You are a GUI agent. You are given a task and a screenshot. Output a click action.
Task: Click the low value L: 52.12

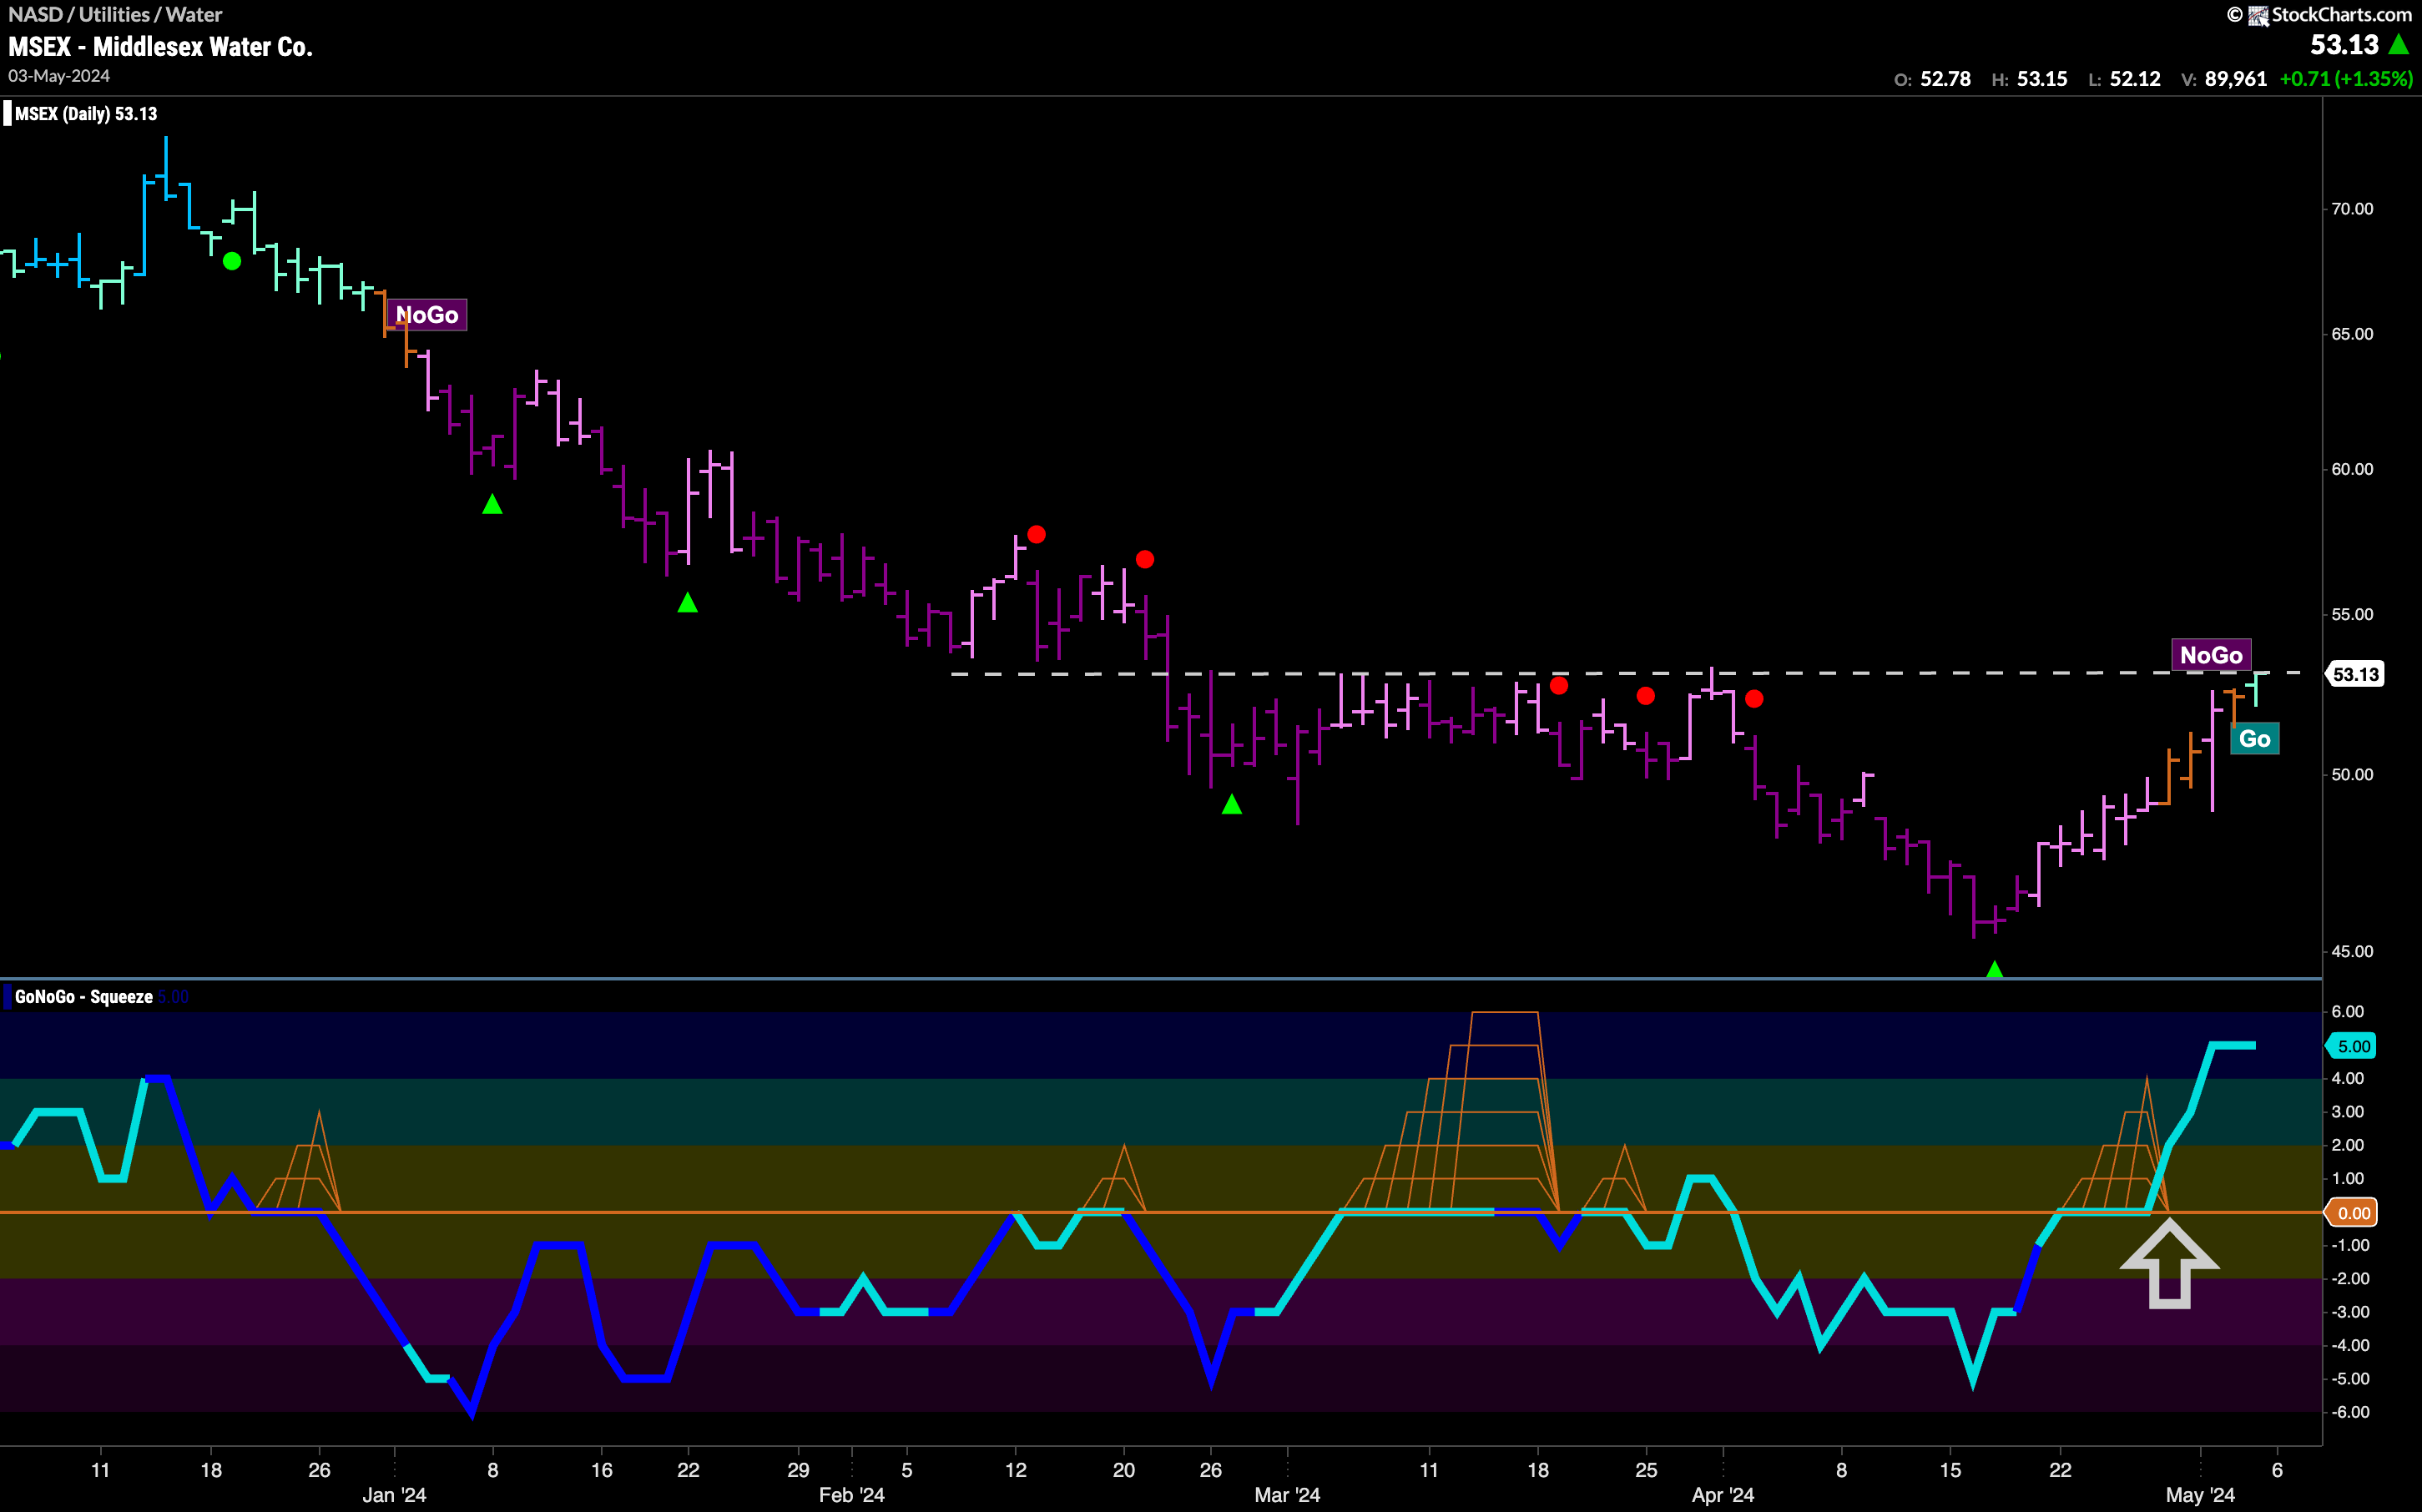click(2124, 79)
